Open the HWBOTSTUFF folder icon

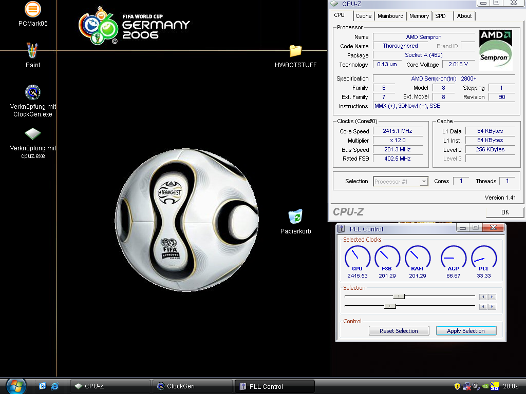click(x=295, y=51)
